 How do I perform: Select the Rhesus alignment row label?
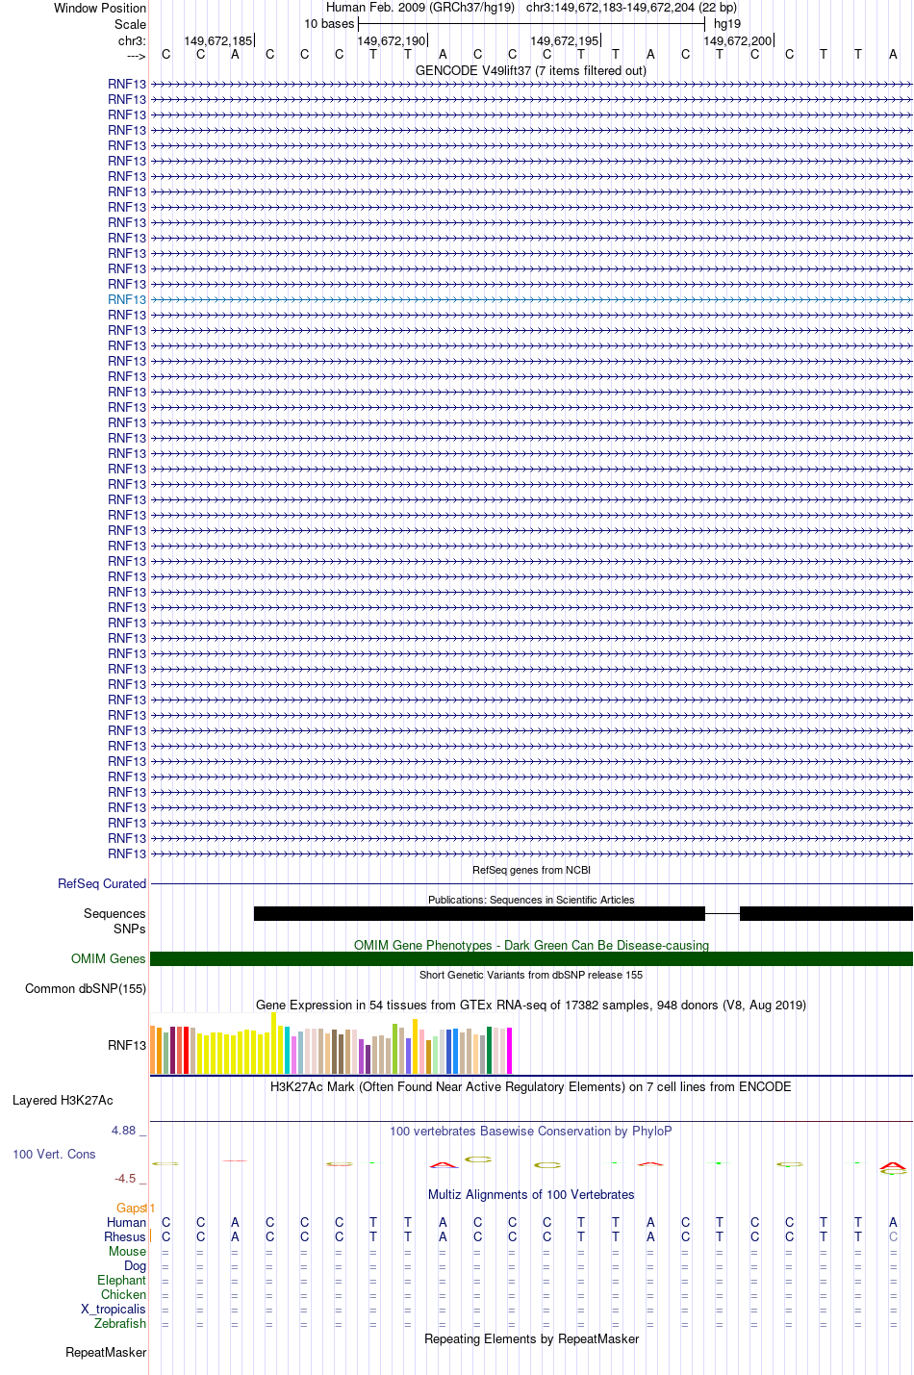pyautogui.click(x=125, y=1236)
